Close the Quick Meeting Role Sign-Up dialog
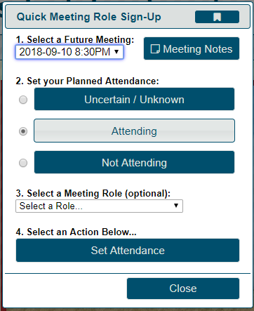 (x=183, y=289)
